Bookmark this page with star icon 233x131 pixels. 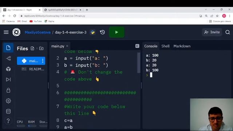217,16
